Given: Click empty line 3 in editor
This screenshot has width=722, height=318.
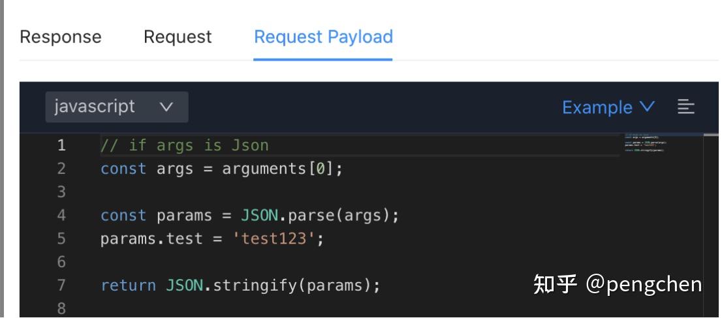Looking at the screenshot, I should 261,192.
